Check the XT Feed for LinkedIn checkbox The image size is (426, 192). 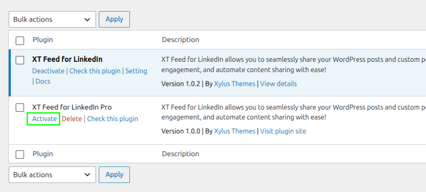(x=20, y=60)
